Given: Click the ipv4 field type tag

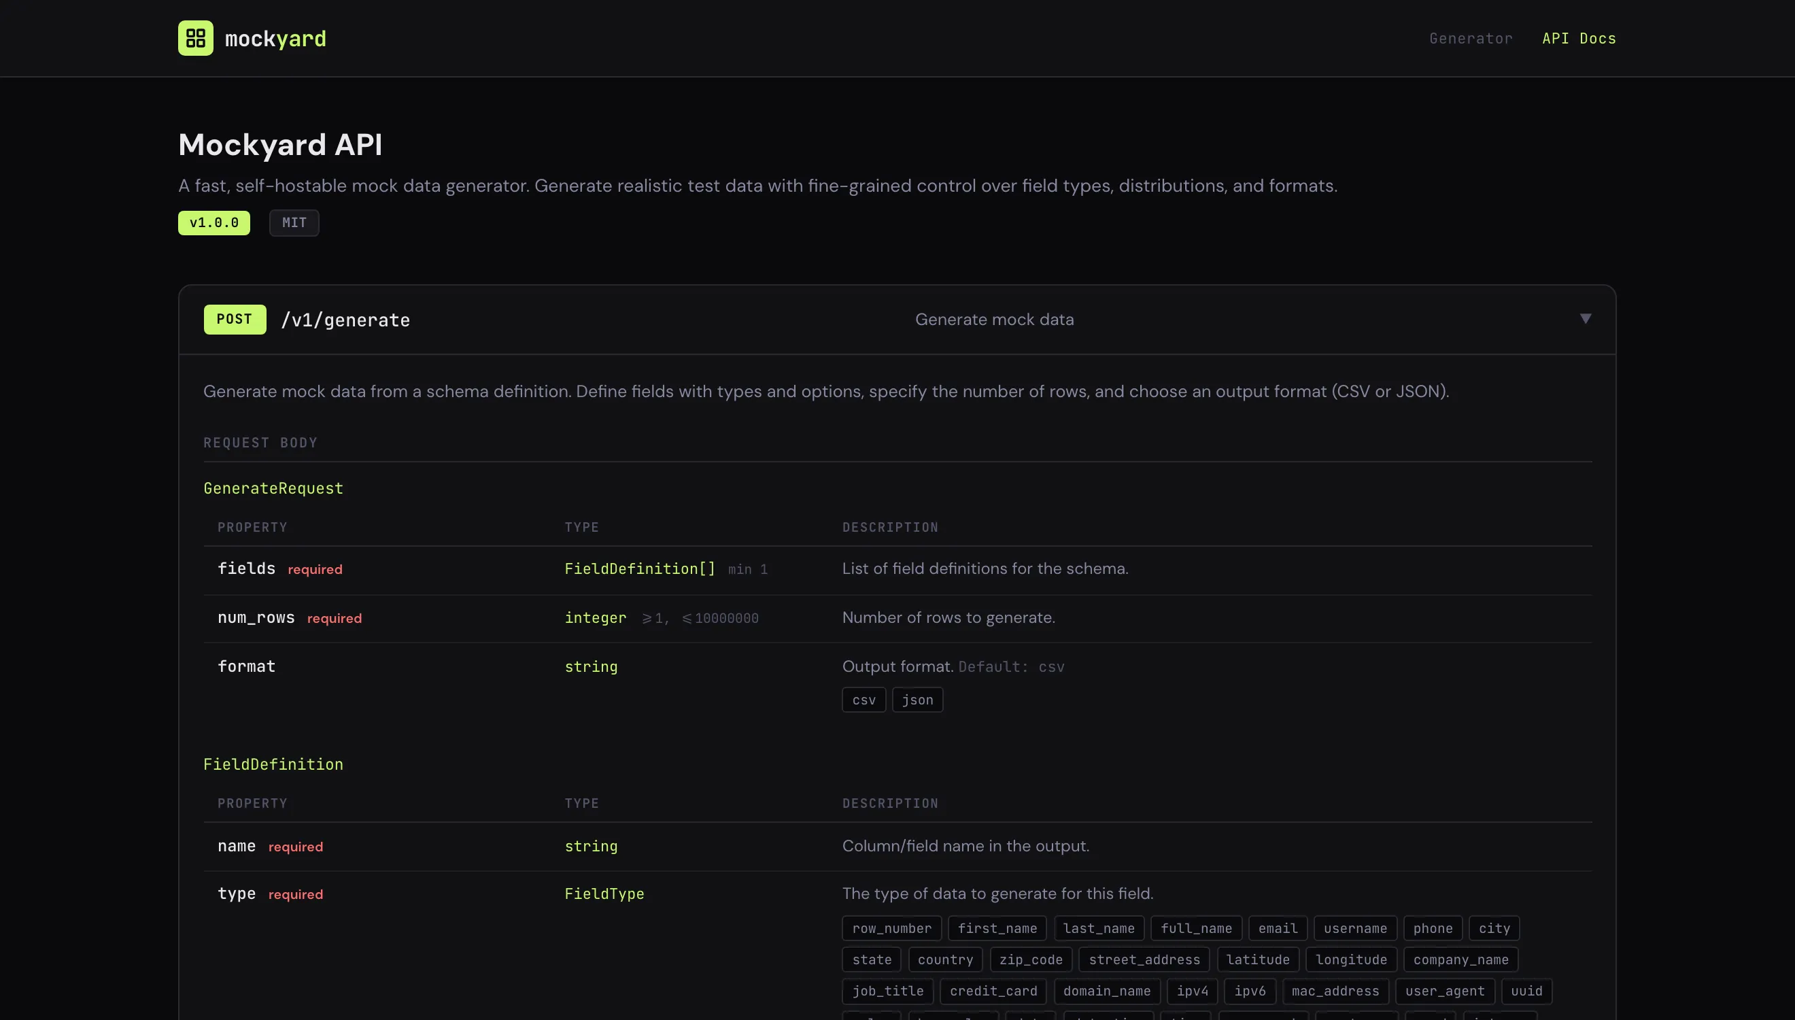Looking at the screenshot, I should [x=1192, y=991].
